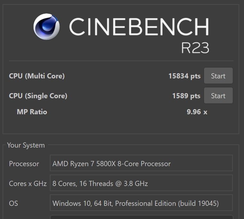The image size is (244, 219).
Task: Click the partially visible field below OS
Action: click(141, 217)
